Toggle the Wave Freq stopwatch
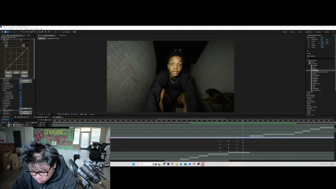Image resolution: width=336 pixels, height=189 pixels. (6, 93)
